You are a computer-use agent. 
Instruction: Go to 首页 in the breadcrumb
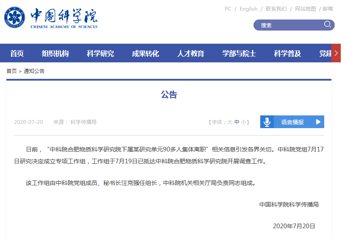(x=11, y=71)
